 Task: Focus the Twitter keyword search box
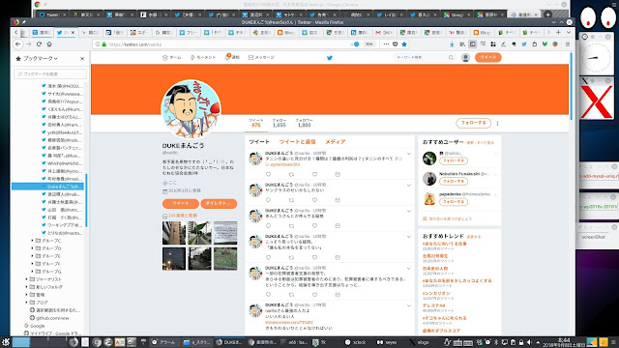pos(421,58)
